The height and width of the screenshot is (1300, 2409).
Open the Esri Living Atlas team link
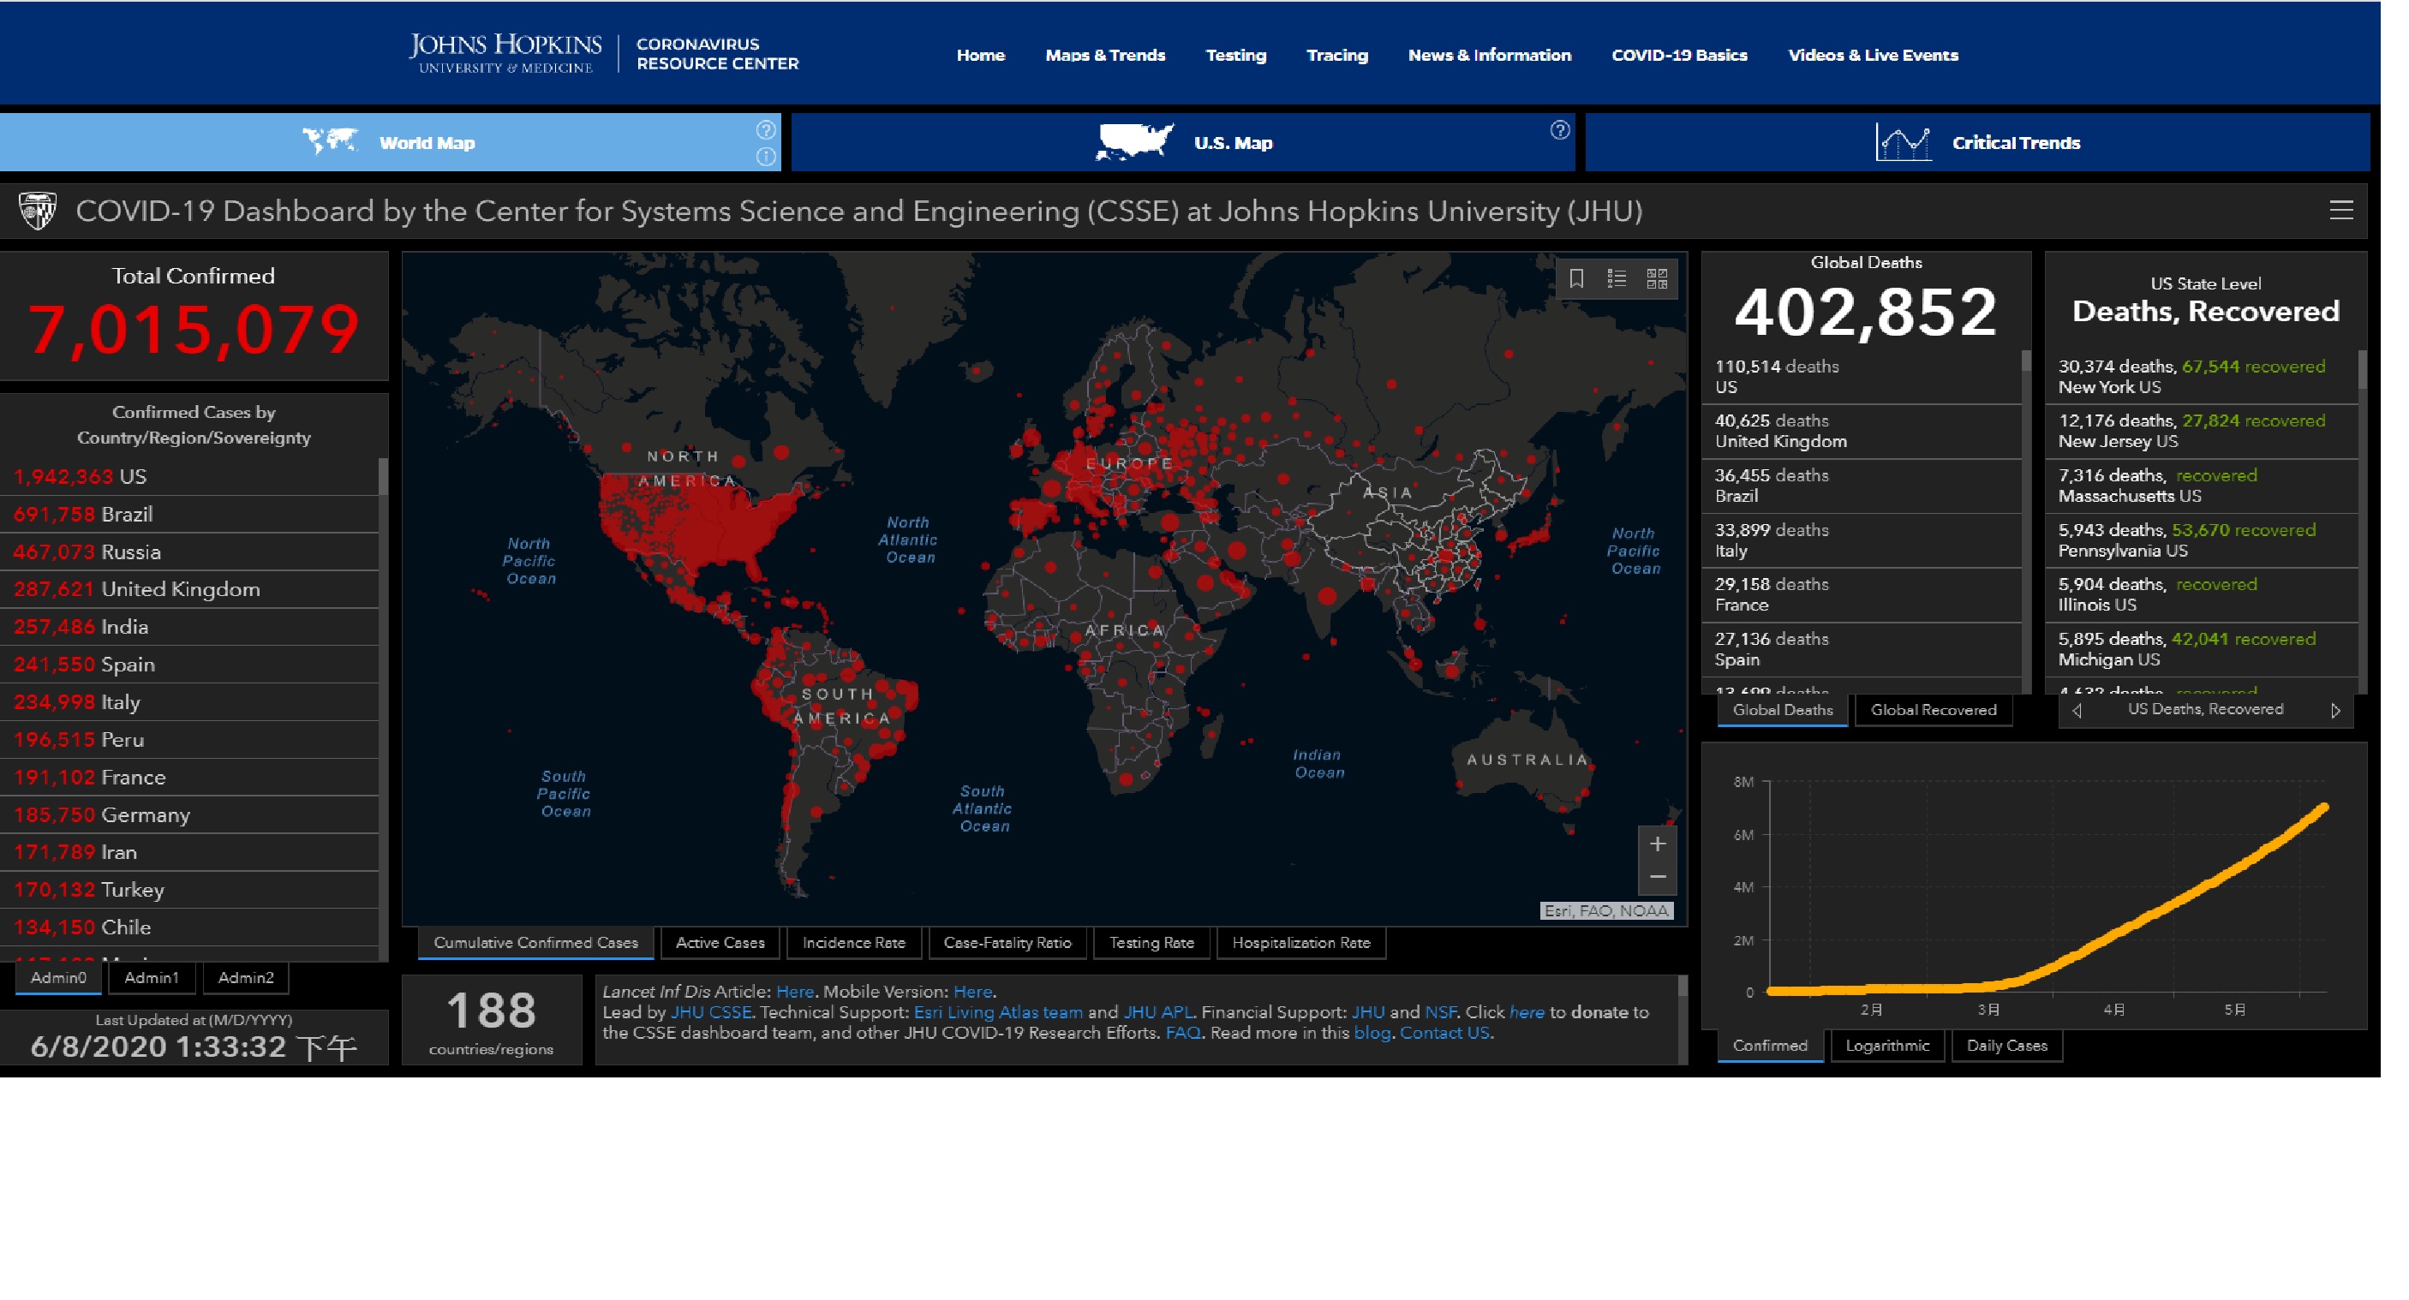point(998,1012)
